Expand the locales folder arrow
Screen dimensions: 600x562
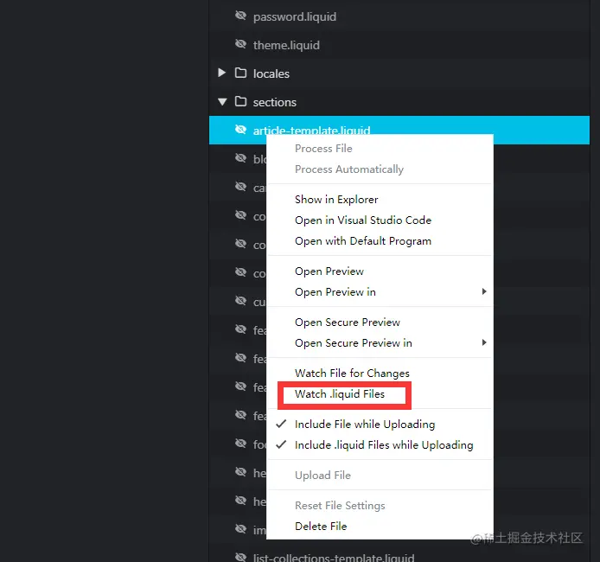[x=221, y=73]
